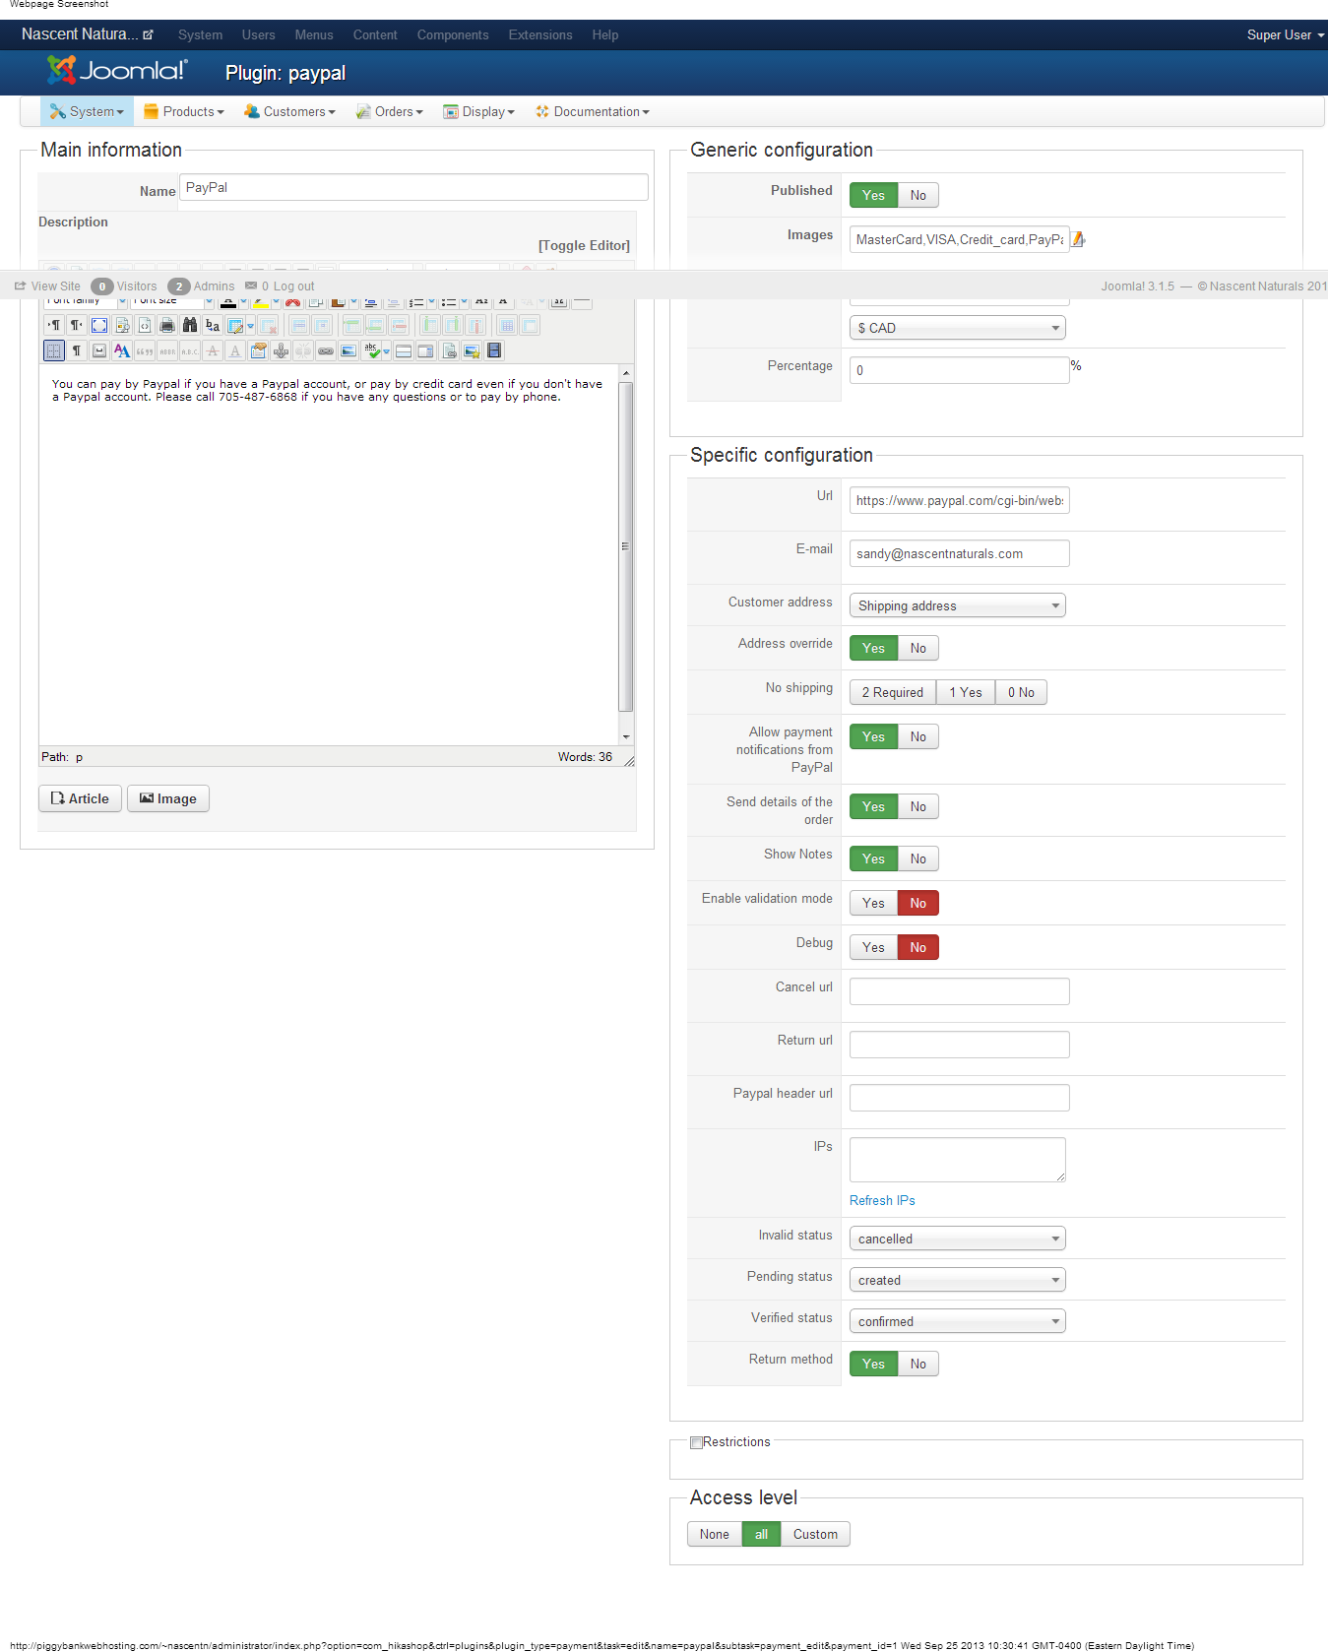The width and height of the screenshot is (1328, 1652).
Task: Choose Custom access level
Action: tap(815, 1534)
